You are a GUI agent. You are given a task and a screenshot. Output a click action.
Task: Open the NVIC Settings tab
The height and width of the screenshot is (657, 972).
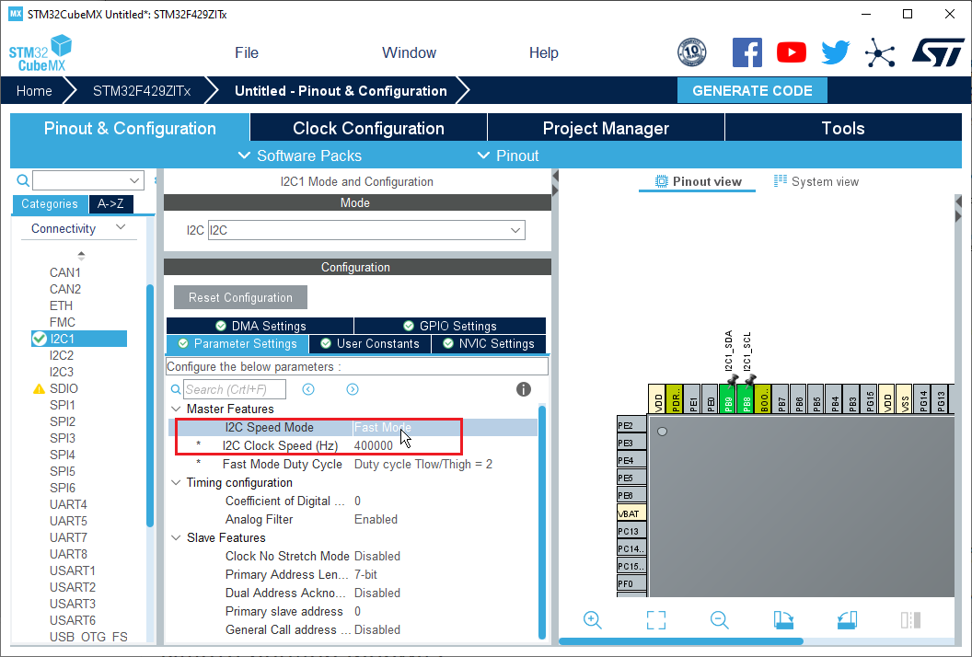click(489, 343)
